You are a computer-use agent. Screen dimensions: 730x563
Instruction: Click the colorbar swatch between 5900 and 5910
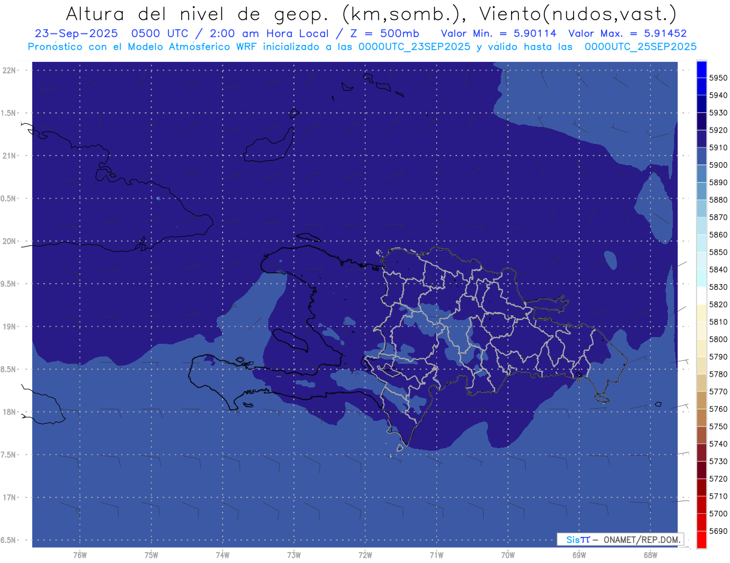pos(701,157)
